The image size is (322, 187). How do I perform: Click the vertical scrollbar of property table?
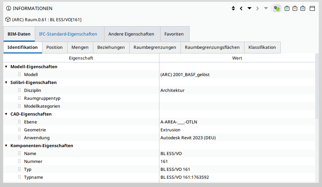point(317,86)
